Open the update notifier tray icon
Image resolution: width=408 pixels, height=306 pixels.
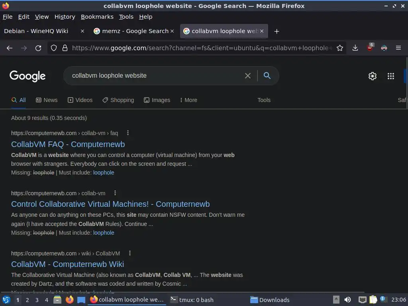[x=383, y=299]
